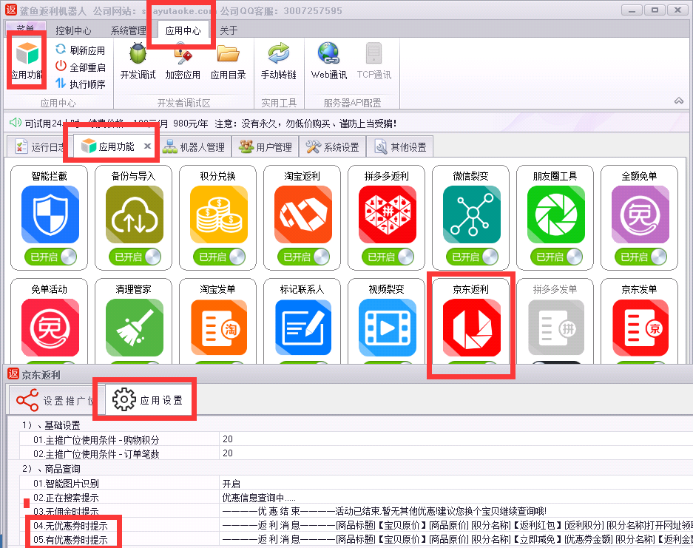Click section header 基础设置
The image size is (693, 548).
62,425
